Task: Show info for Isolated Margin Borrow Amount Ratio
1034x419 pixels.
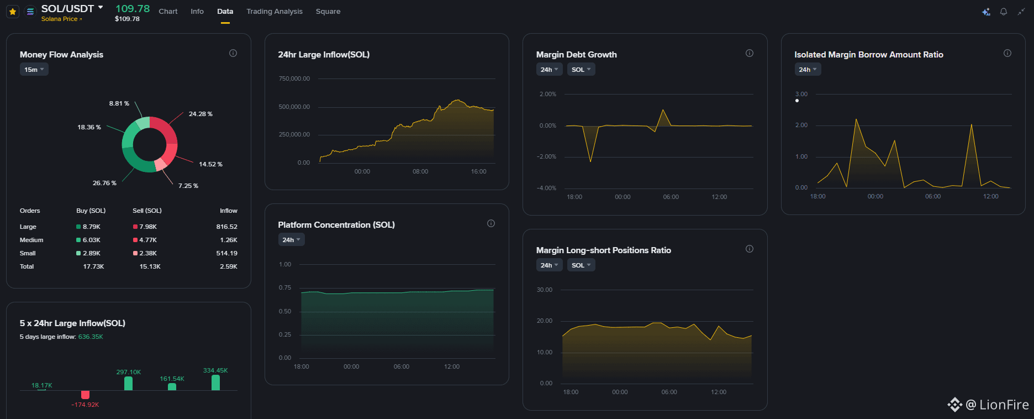Action: point(1007,53)
